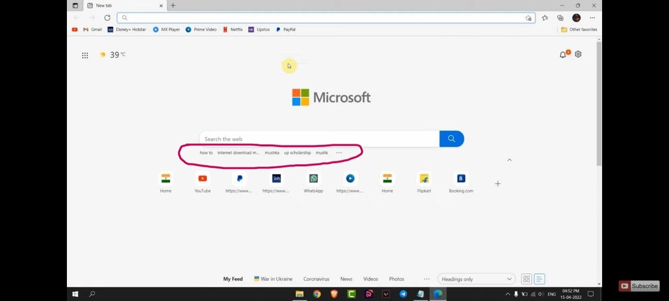The height and width of the screenshot is (301, 669).
Task: Switch to the My Feed tab
Action: 233,279
